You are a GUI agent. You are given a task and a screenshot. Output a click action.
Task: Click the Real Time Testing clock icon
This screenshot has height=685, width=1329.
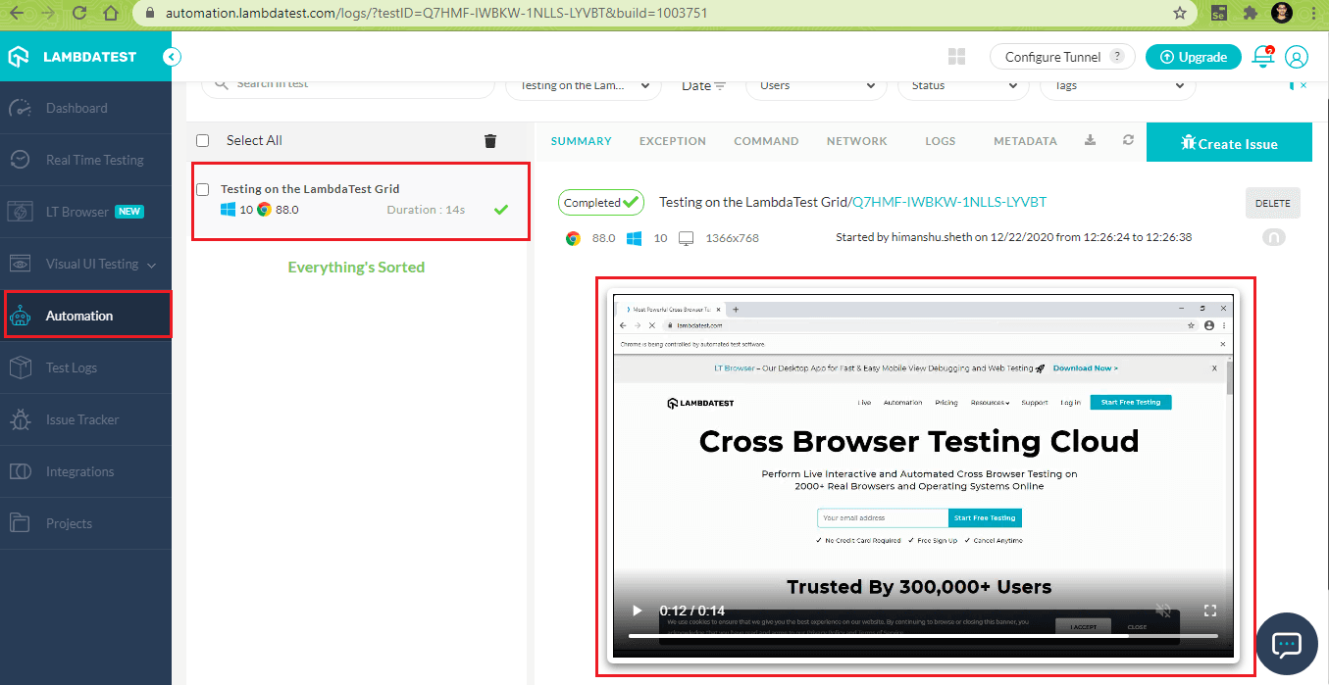coord(21,160)
